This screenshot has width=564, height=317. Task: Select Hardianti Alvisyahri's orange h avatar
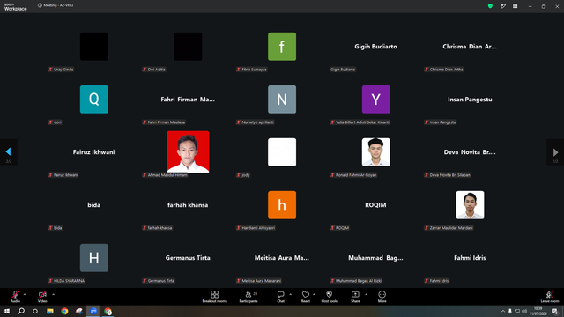(282, 205)
